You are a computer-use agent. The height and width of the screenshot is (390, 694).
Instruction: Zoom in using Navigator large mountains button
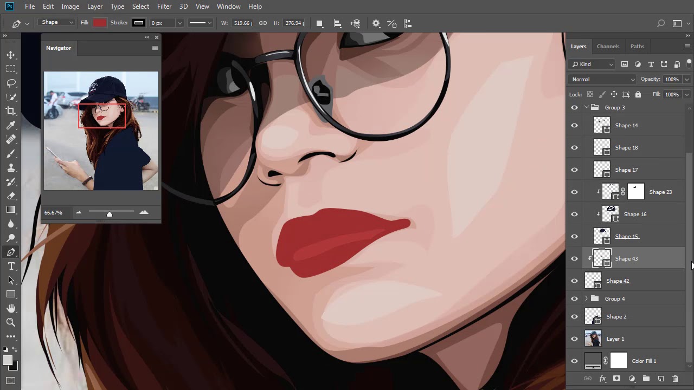point(144,212)
